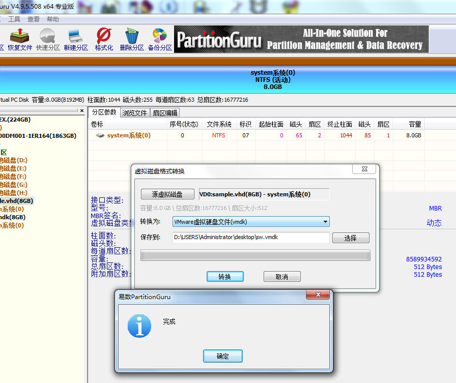Click the 源虚拟磁盘 source disk button

pos(167,194)
